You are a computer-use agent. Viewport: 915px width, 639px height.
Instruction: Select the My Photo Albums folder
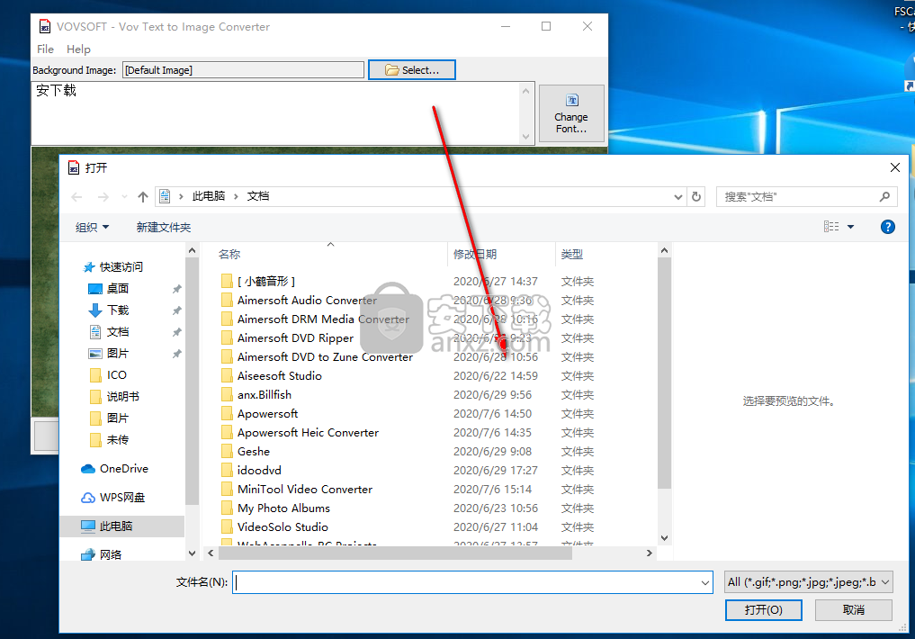point(283,508)
